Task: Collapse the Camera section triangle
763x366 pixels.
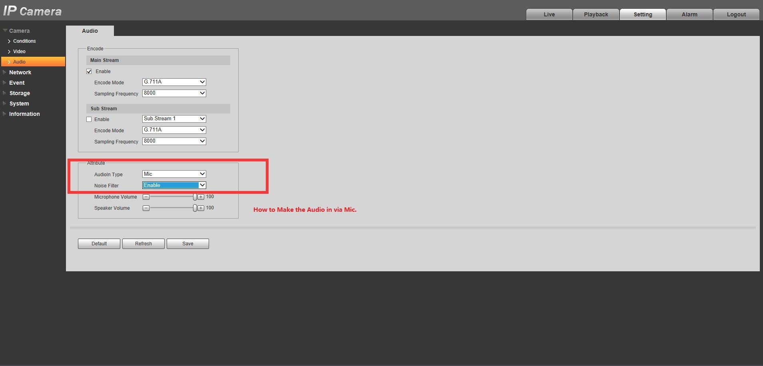Action: point(5,30)
